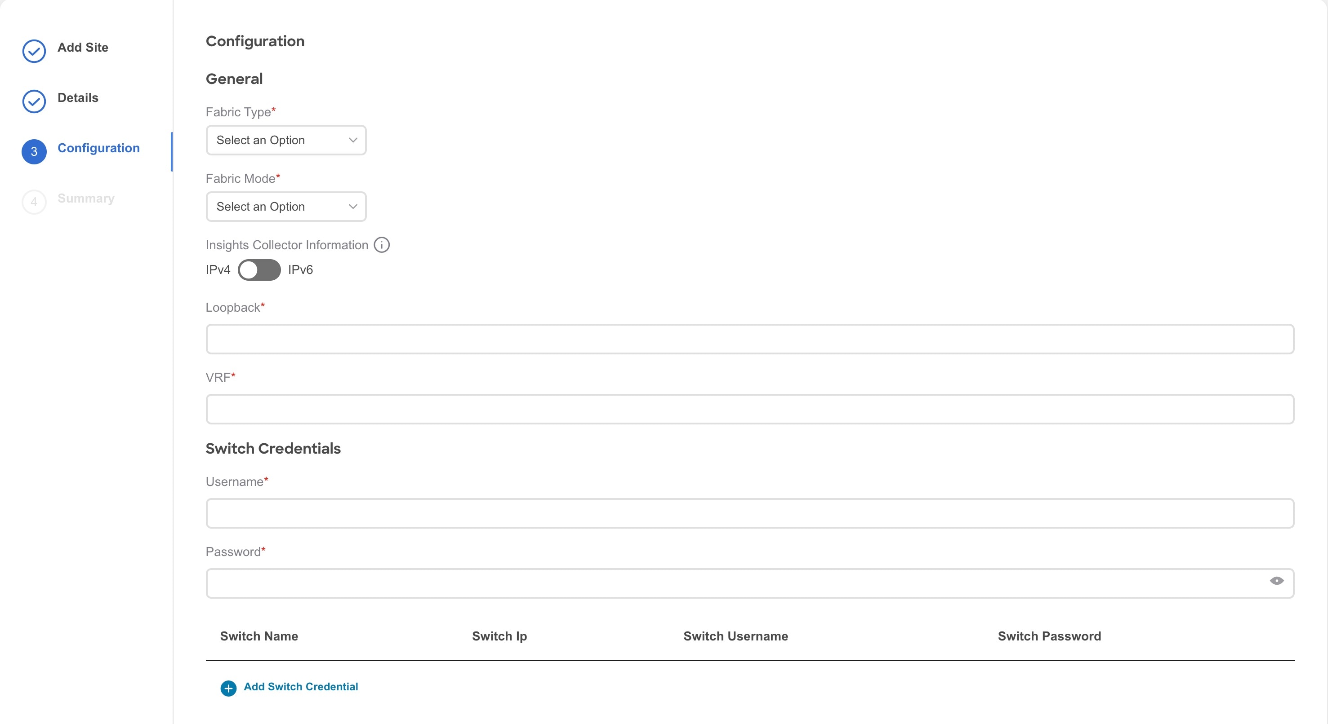
Task: Click the Switch Username column header
Action: click(x=735, y=636)
